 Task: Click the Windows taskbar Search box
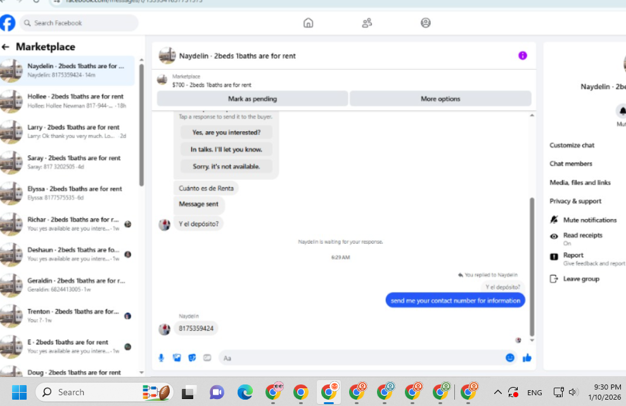click(105, 392)
